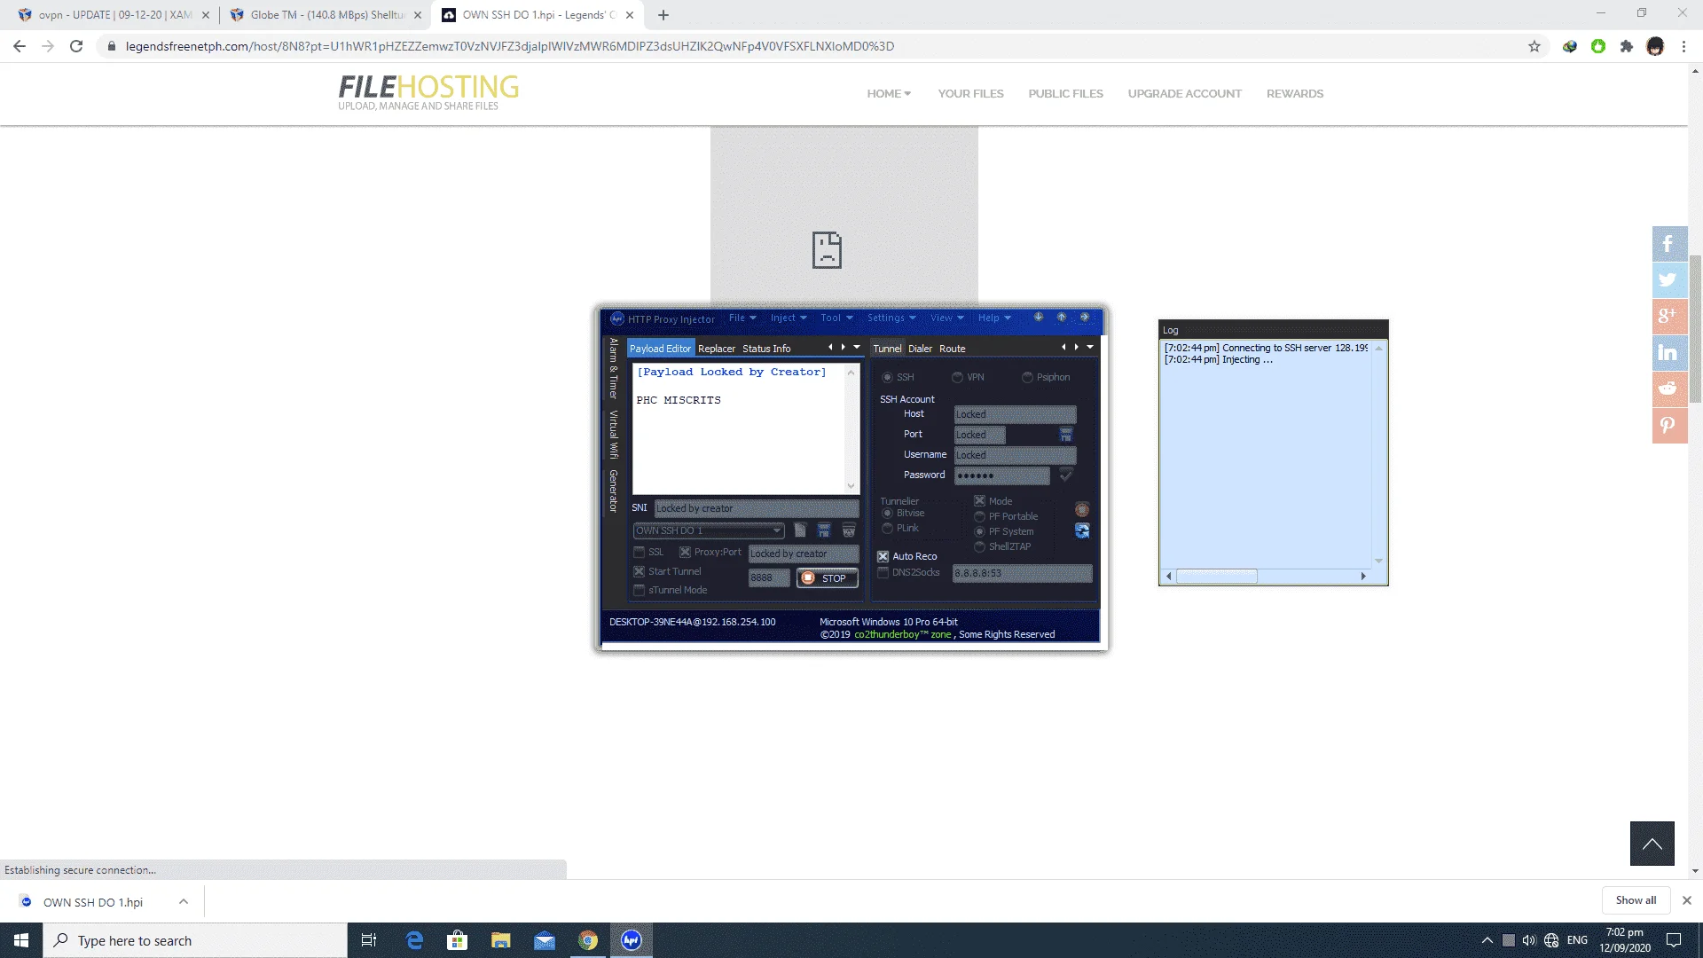Image resolution: width=1703 pixels, height=958 pixels.
Task: Click the checkmark icon beside Password
Action: click(x=1066, y=475)
